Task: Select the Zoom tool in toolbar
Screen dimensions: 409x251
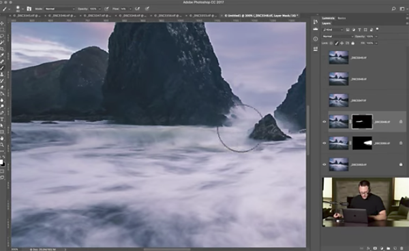Action: point(2,145)
